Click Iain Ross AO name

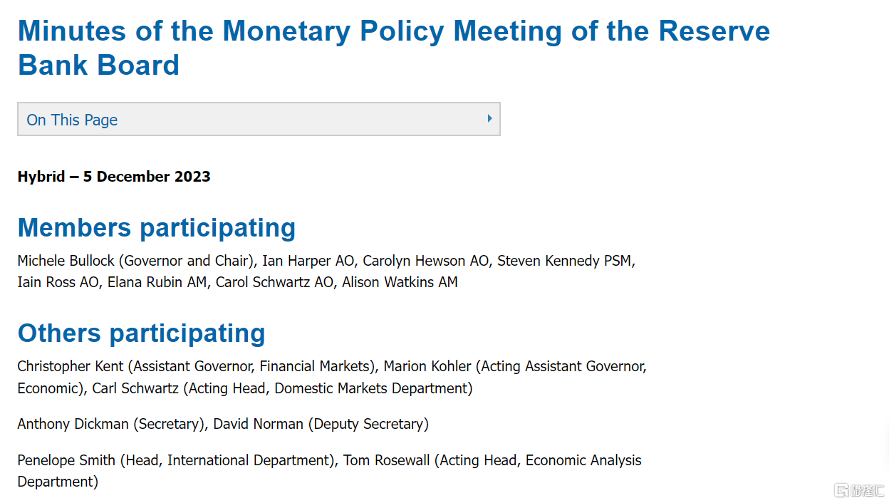pyautogui.click(x=58, y=282)
